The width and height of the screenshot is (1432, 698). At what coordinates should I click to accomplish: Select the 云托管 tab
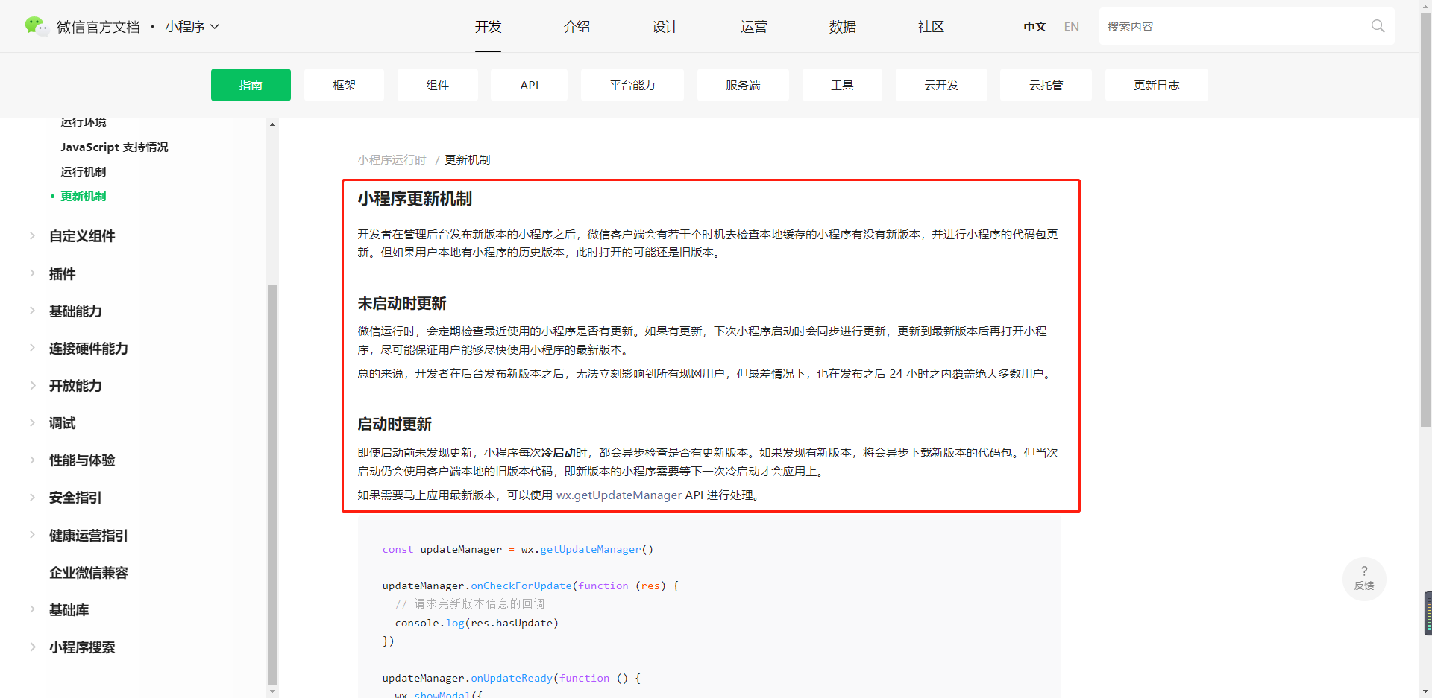coord(1046,85)
